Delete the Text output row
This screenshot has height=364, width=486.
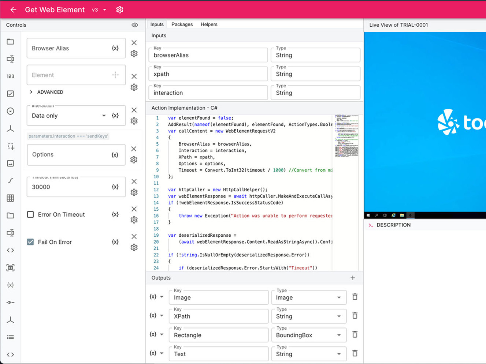pyautogui.click(x=355, y=353)
